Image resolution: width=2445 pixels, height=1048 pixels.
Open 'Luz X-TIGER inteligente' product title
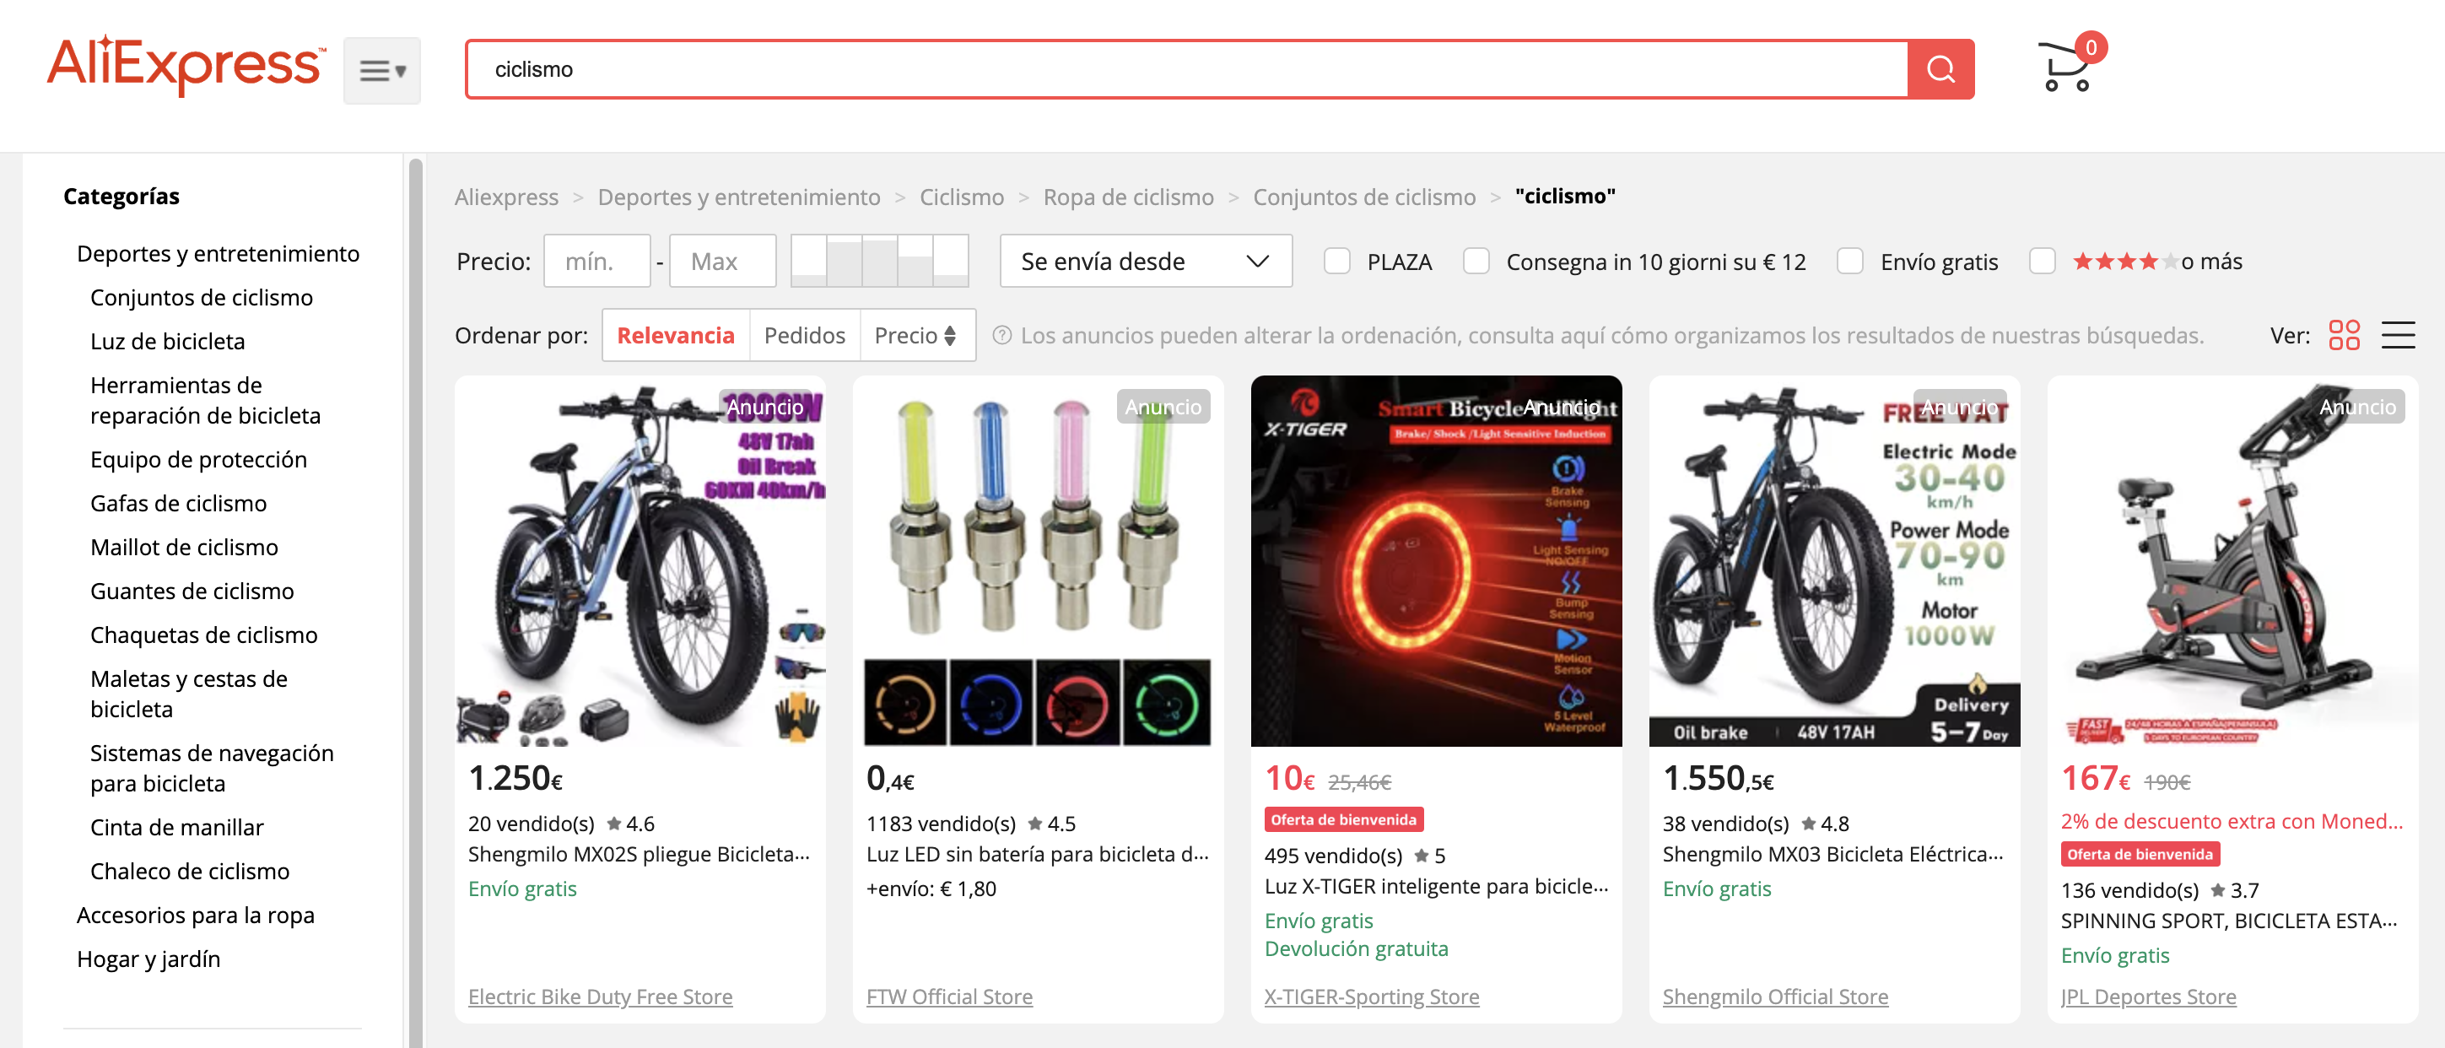1436,886
